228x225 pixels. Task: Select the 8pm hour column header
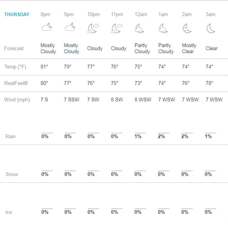coord(45,14)
